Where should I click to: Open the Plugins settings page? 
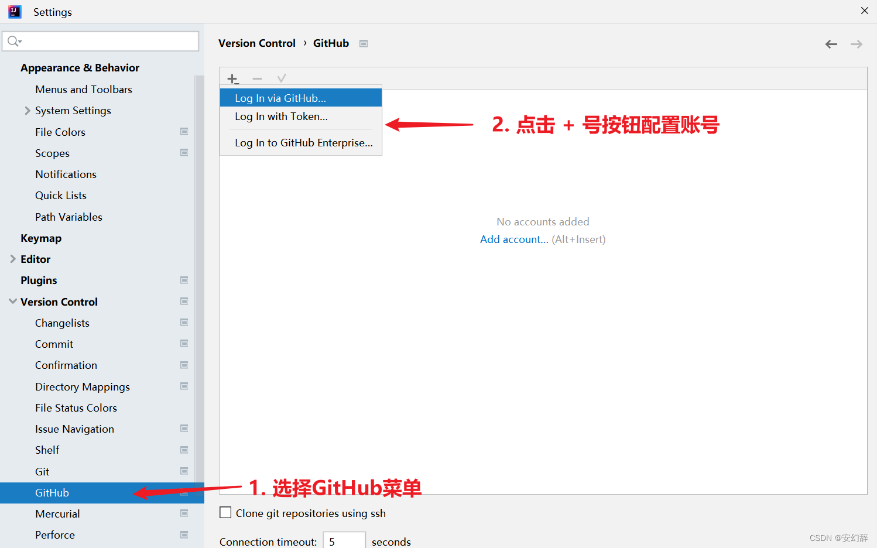pos(39,280)
